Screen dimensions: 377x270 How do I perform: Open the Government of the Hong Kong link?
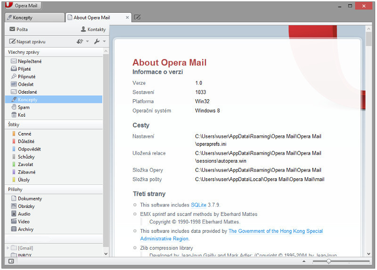[x=276, y=231]
